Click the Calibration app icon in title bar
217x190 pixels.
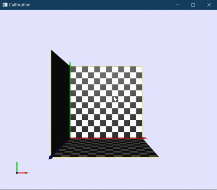click(5, 5)
